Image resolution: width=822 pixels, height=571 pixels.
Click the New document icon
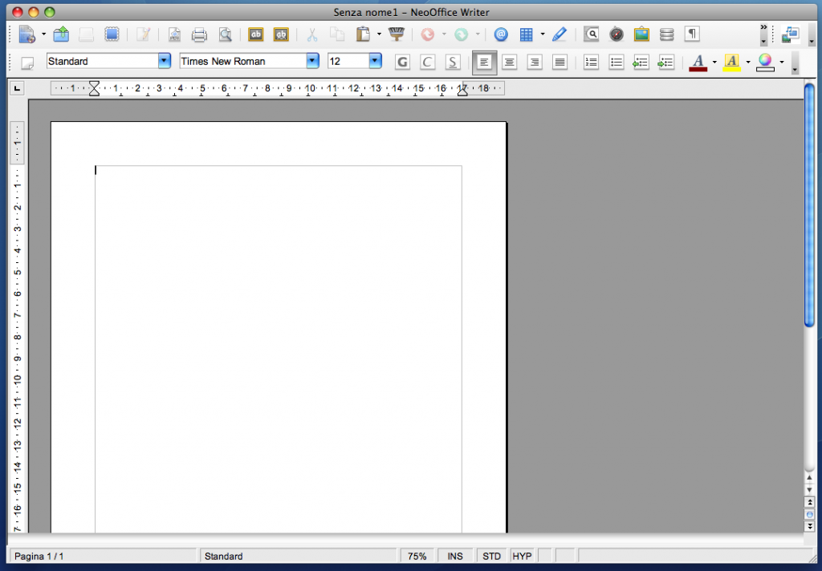coord(26,34)
